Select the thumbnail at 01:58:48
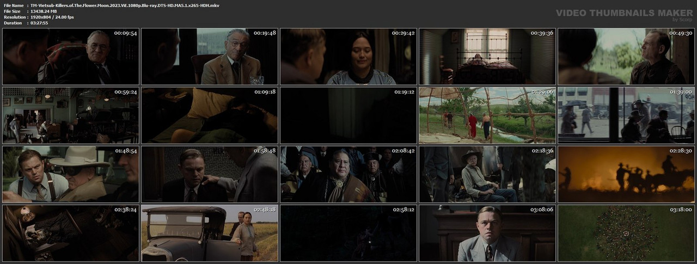The image size is (697, 264). pos(210,174)
